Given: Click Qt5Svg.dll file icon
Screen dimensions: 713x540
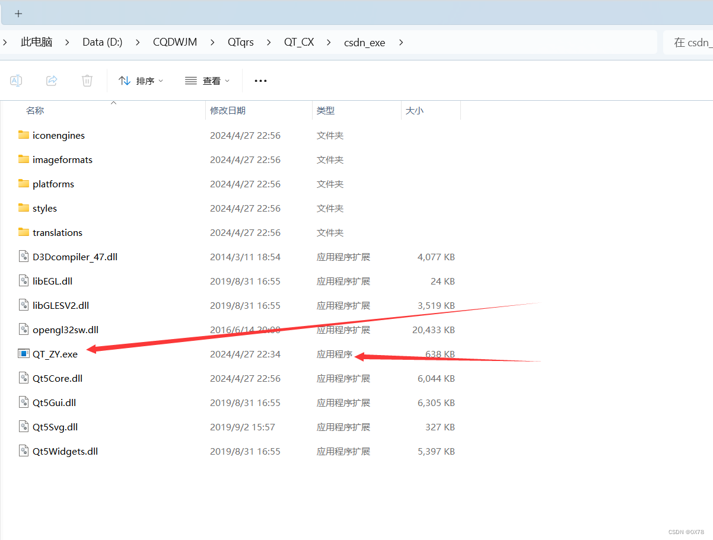Looking at the screenshot, I should coord(24,427).
